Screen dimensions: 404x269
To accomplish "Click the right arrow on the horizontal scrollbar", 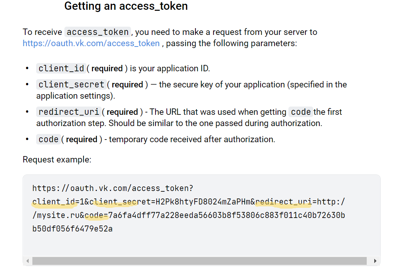I will click(x=375, y=260).
